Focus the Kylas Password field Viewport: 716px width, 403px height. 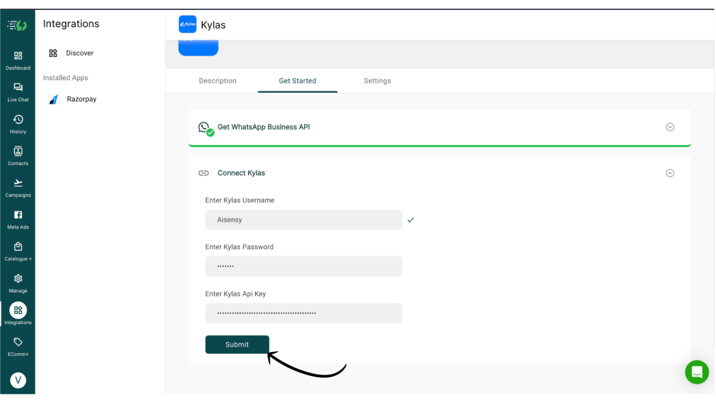[x=303, y=266]
